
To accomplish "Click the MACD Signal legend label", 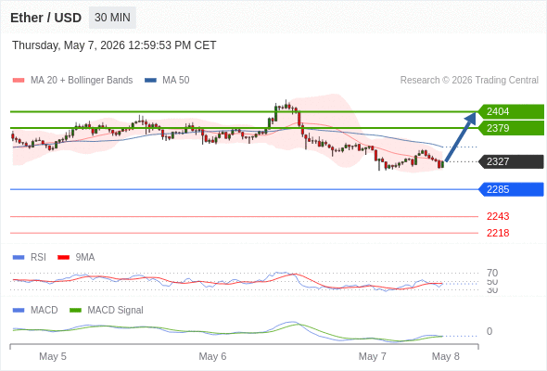I will (115, 311).
